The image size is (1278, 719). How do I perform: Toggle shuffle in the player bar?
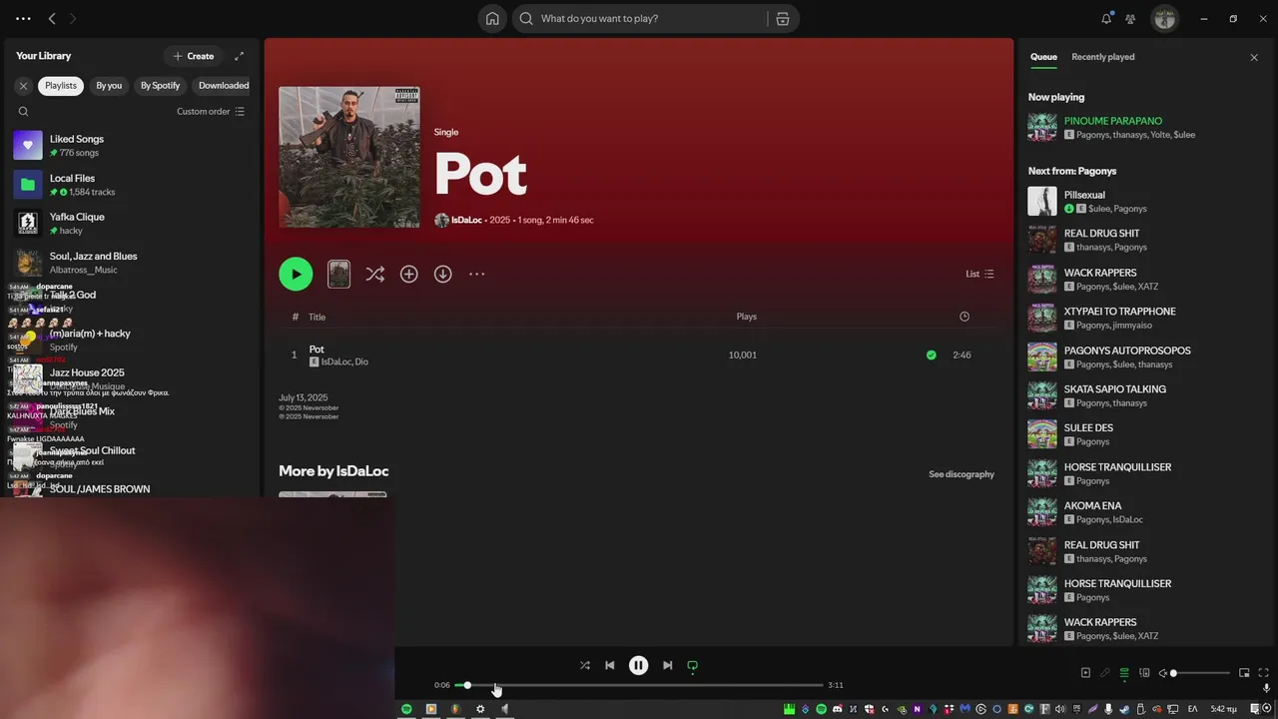point(585,665)
